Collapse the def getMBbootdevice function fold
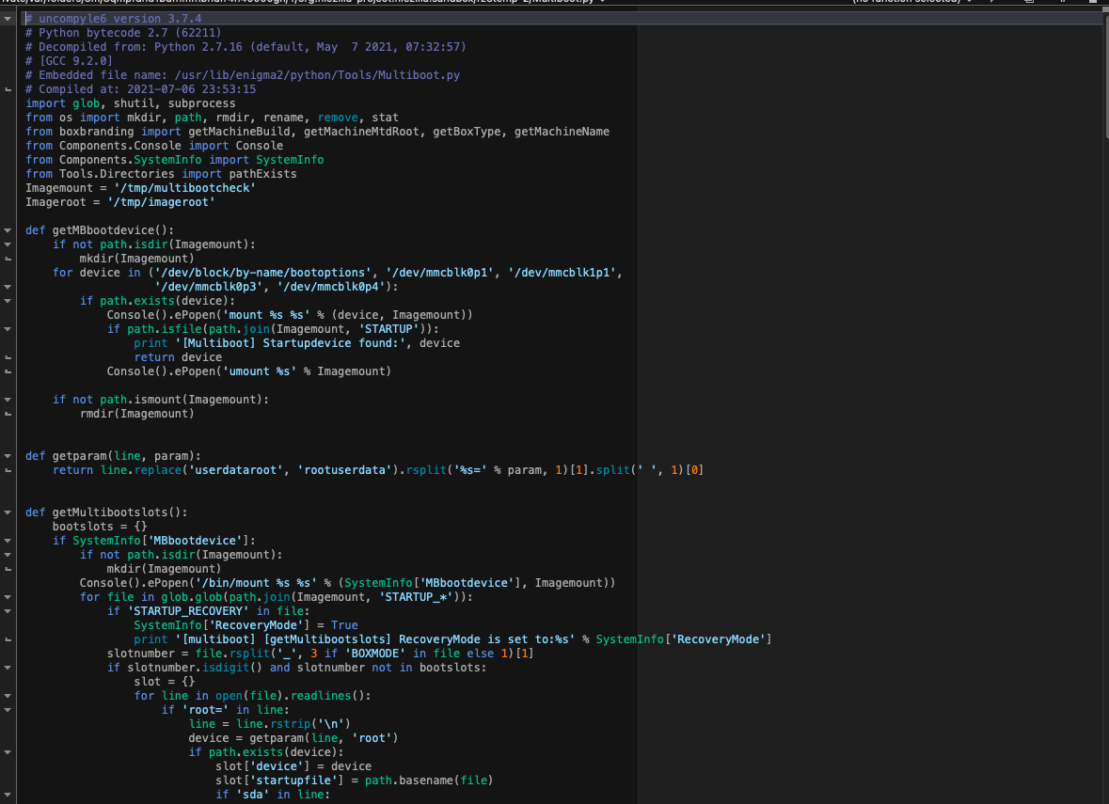The image size is (1109, 804). point(8,230)
